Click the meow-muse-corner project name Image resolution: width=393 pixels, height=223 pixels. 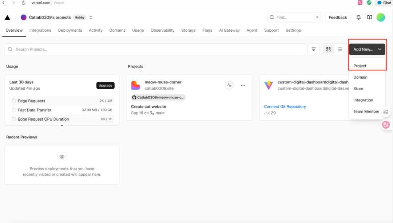(x=163, y=82)
